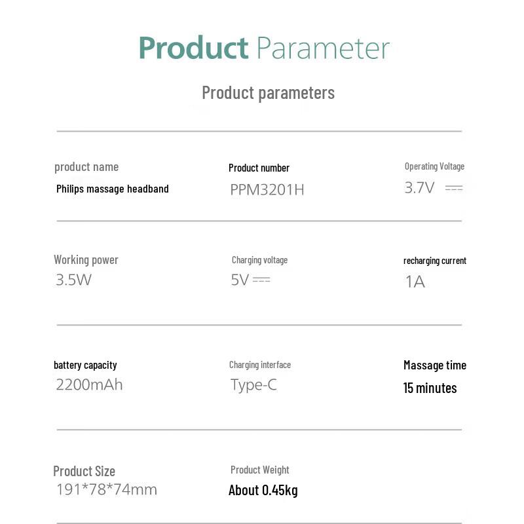524x524 pixels.
Task: Select the PPM3201H model number
Action: click(x=267, y=190)
